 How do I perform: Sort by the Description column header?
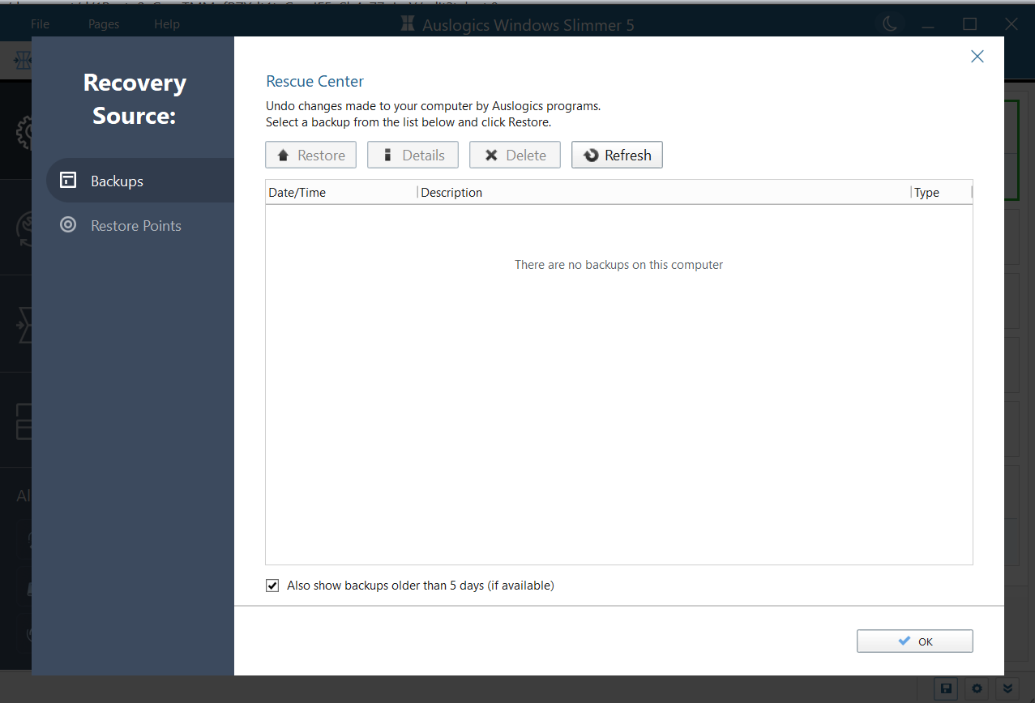pos(664,193)
